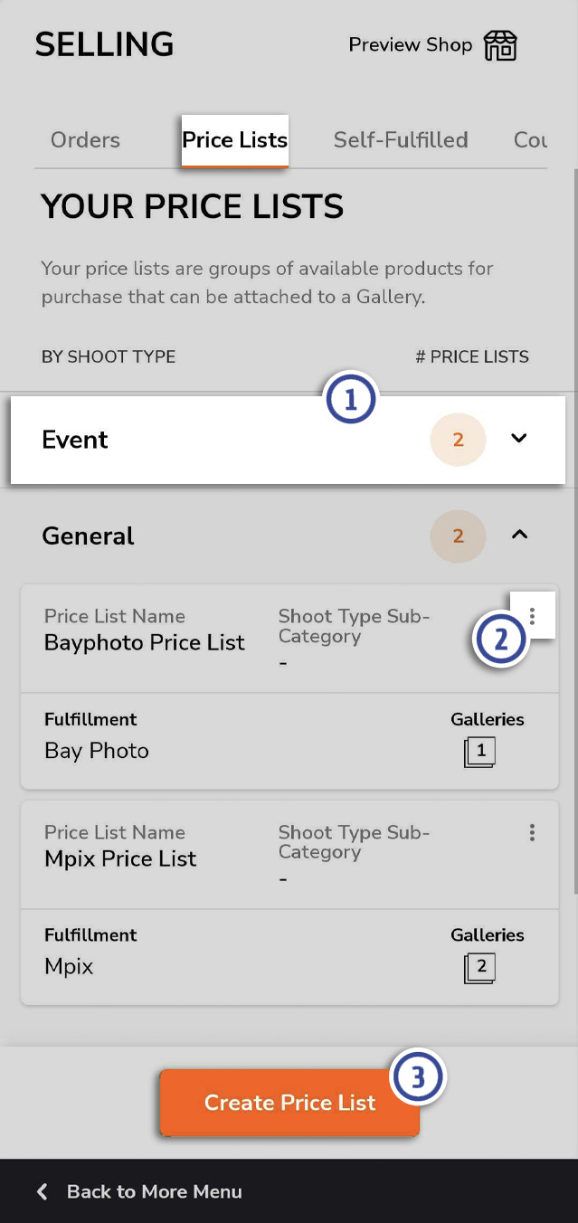The image size is (578, 1223).
Task: Expand the Event row
Action: coord(288,440)
